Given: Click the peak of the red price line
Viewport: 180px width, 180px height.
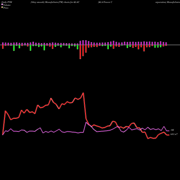Looking at the screenshot, I should [83, 93].
